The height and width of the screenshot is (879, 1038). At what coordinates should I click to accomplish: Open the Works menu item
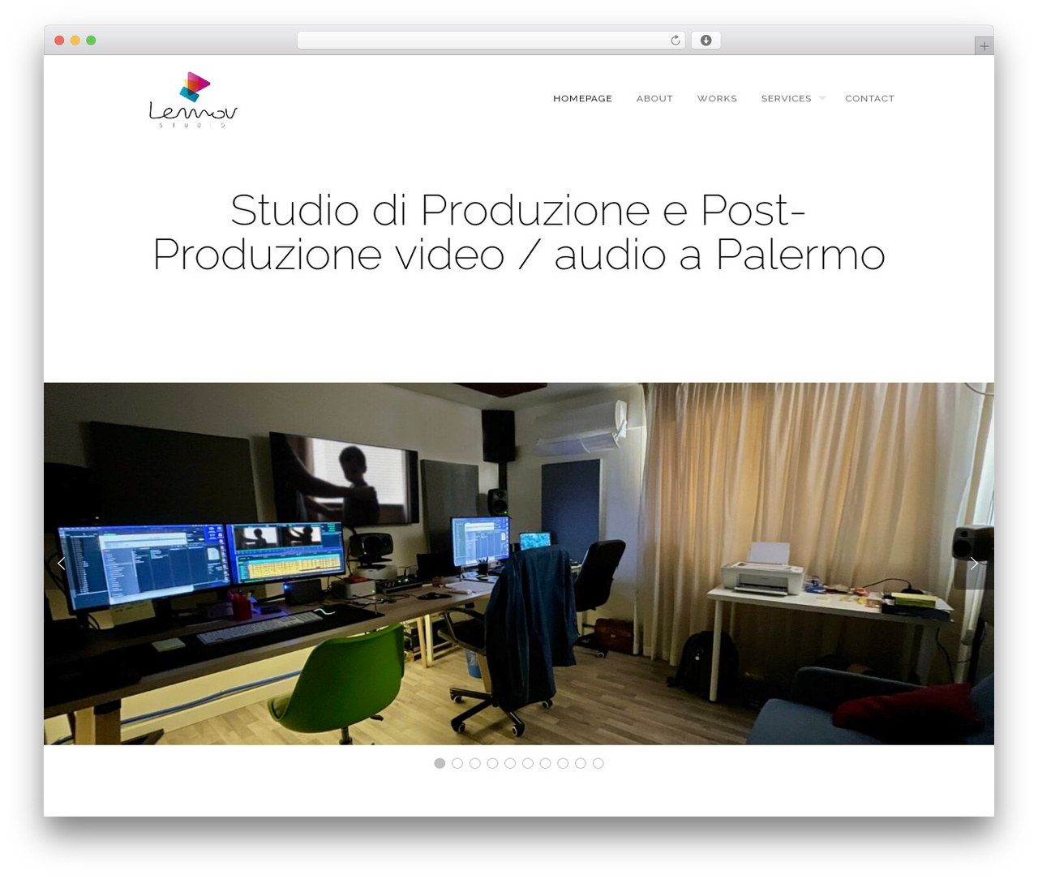coord(717,99)
